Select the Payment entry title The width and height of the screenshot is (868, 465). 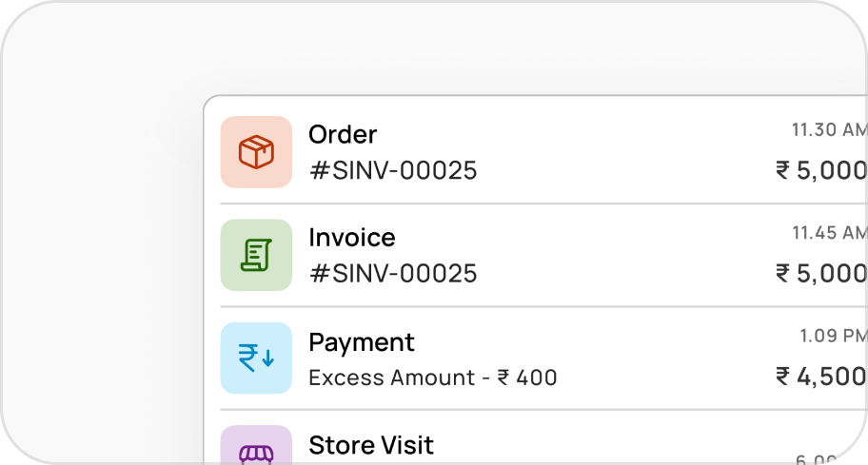(x=362, y=342)
